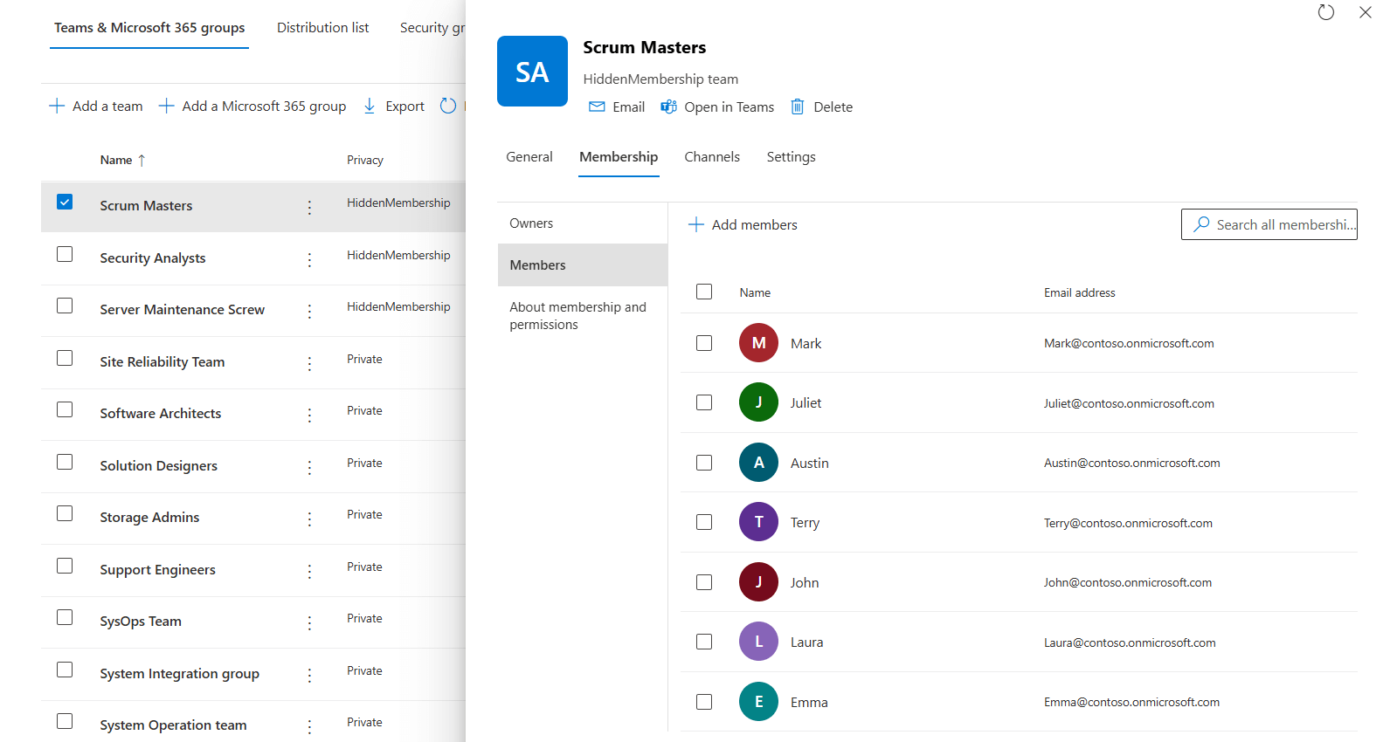The height and width of the screenshot is (742, 1383).
Task: Open more options for SysOps Team
Action: (x=309, y=622)
